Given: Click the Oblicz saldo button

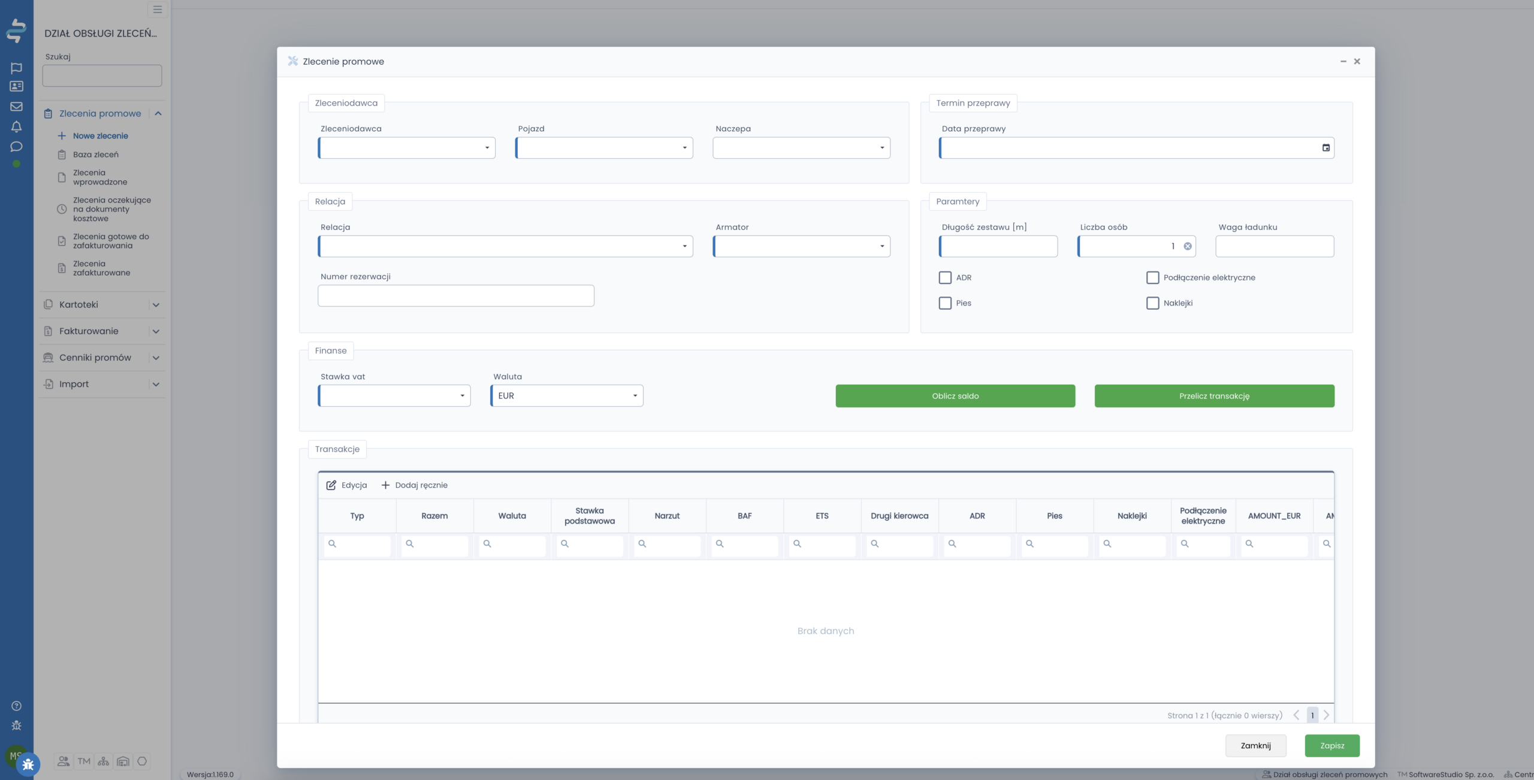Looking at the screenshot, I should tap(955, 396).
